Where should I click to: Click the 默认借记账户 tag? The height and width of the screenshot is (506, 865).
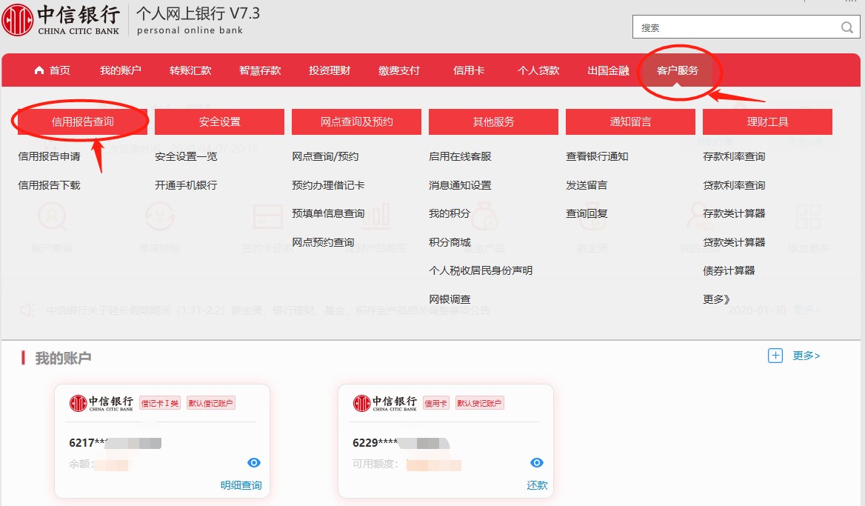tap(211, 403)
